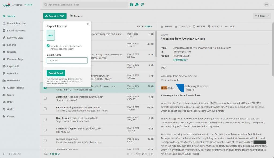Go to the next results page
The image size is (274, 158).
click(149, 154)
